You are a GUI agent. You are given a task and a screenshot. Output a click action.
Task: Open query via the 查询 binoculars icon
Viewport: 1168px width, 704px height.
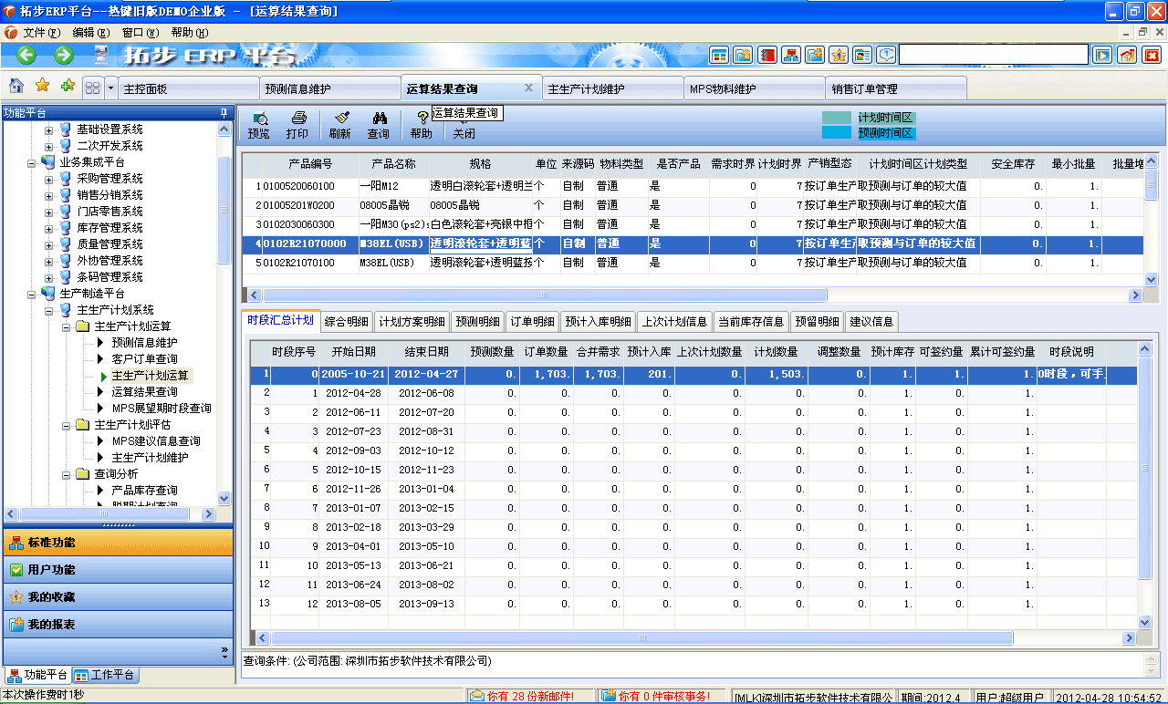[x=381, y=124]
